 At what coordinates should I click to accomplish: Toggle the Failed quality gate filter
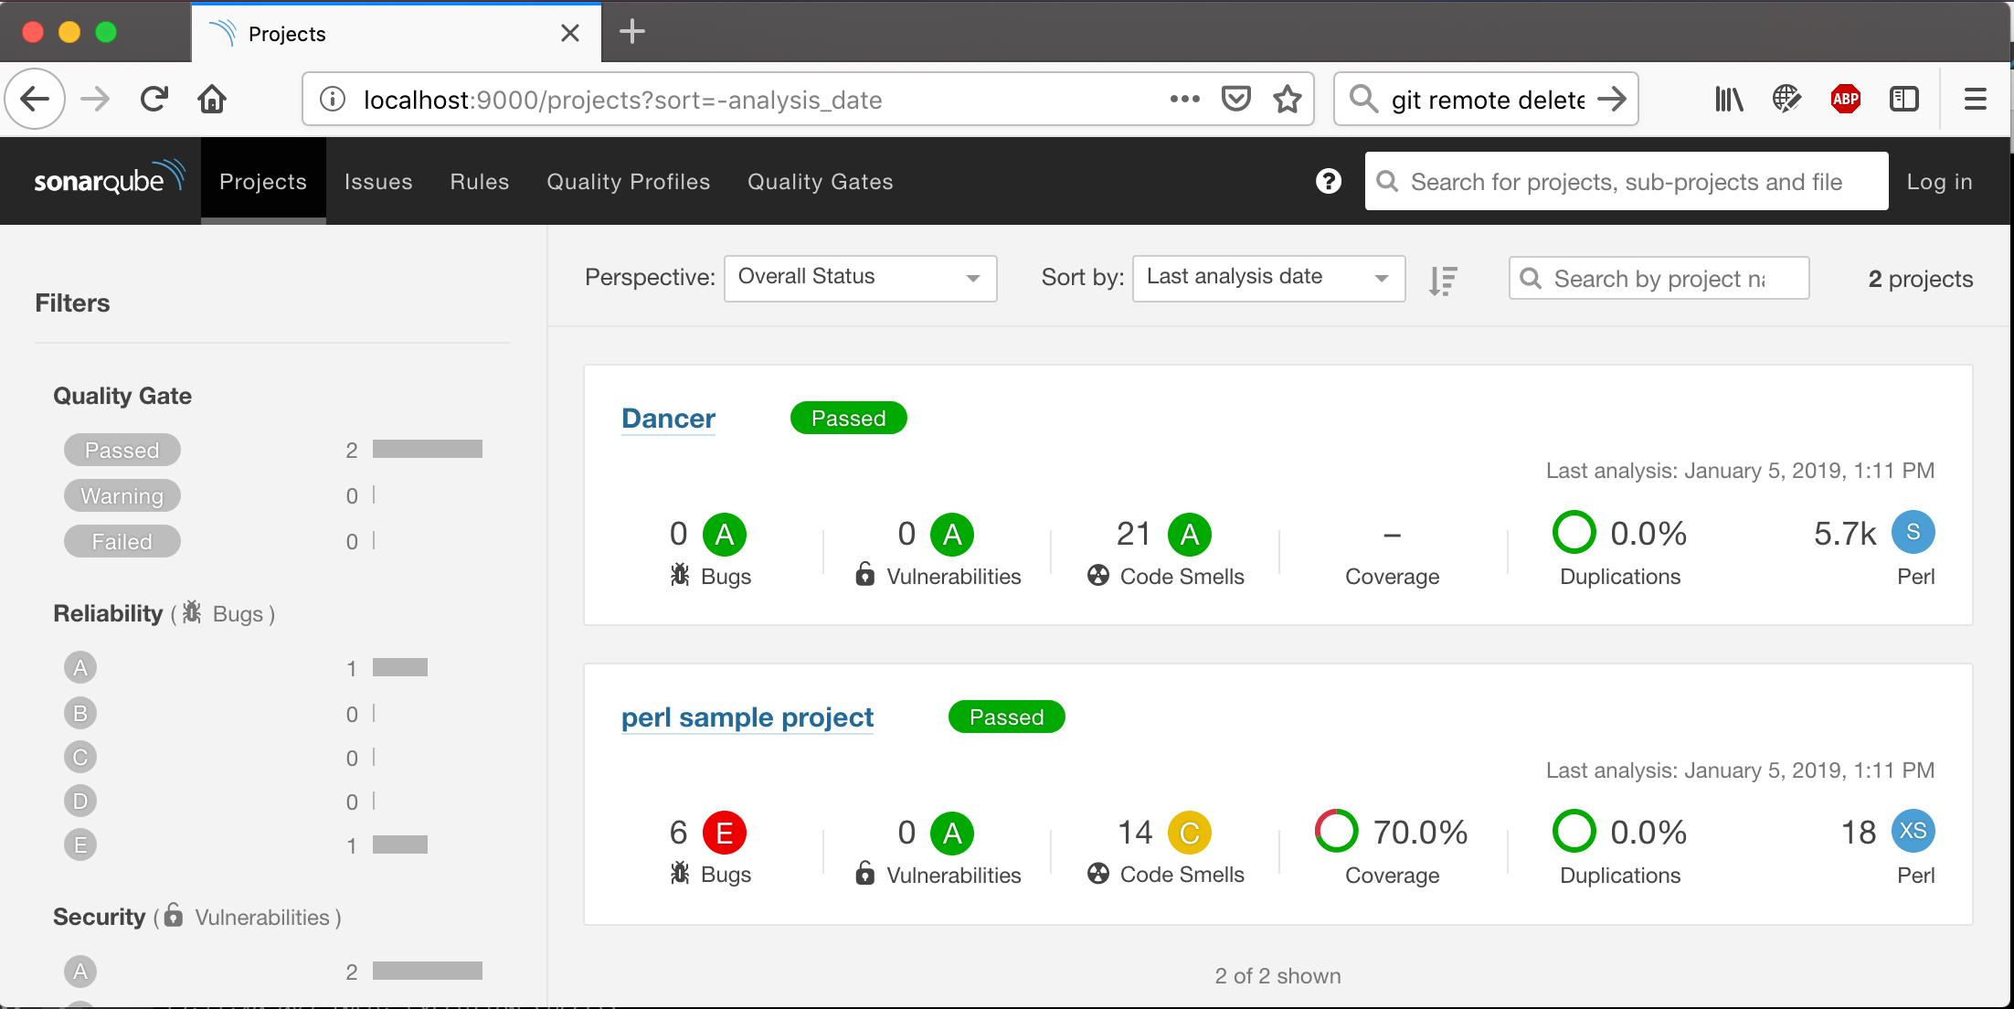pyautogui.click(x=122, y=541)
